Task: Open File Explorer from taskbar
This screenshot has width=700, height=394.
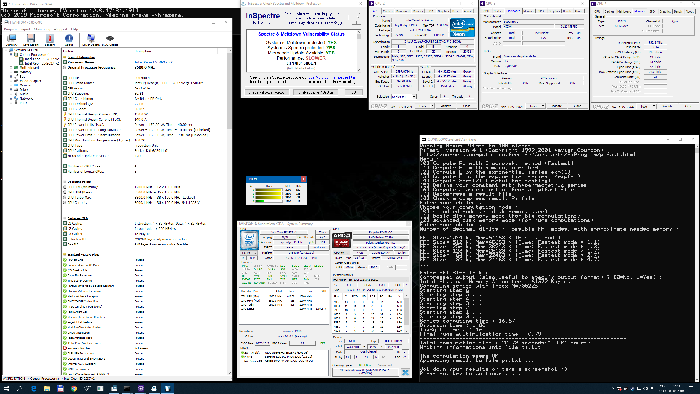Action: click(47, 388)
